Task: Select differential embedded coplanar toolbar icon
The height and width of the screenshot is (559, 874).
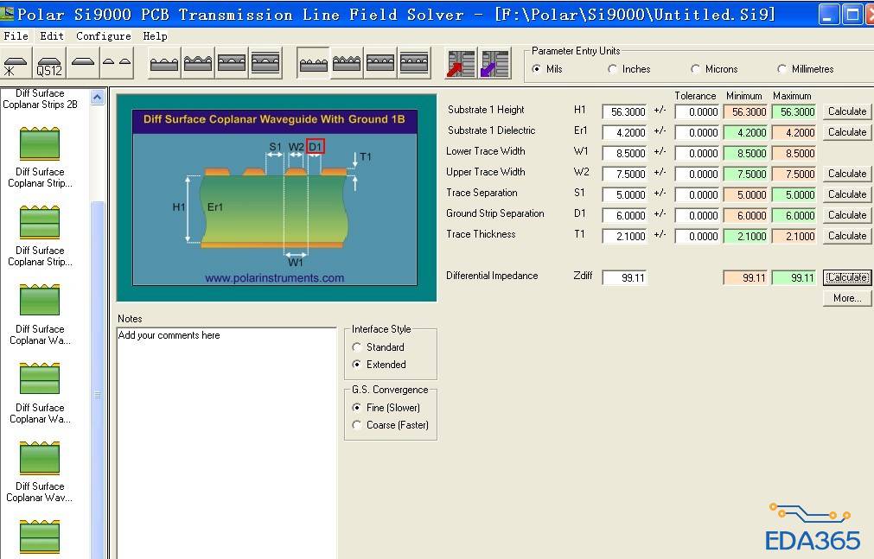Action: [380, 63]
